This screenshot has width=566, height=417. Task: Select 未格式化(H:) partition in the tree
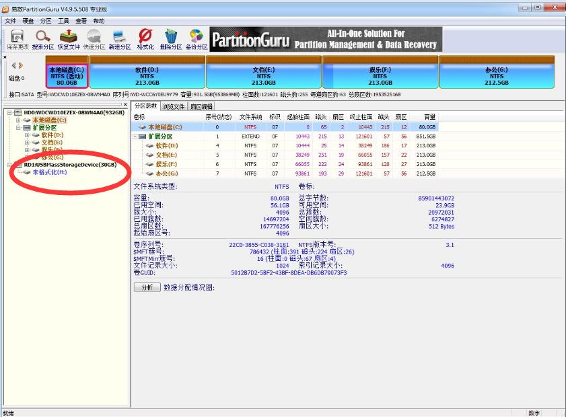point(50,172)
